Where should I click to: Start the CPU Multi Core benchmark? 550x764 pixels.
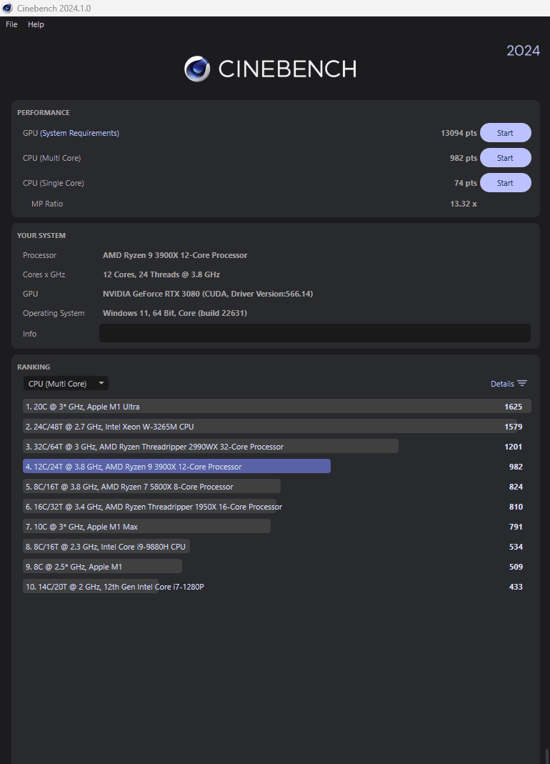tap(505, 158)
